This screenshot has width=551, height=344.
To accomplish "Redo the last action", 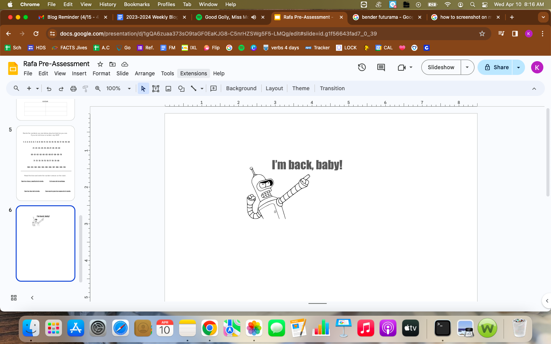I will click(x=61, y=88).
